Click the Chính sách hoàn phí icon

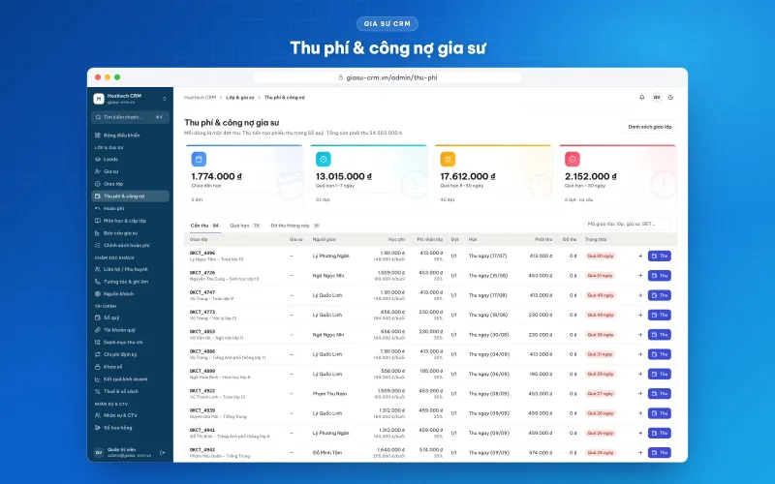tap(98, 246)
